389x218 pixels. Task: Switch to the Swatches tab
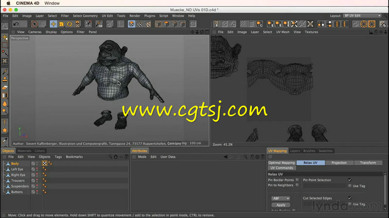click(325, 151)
